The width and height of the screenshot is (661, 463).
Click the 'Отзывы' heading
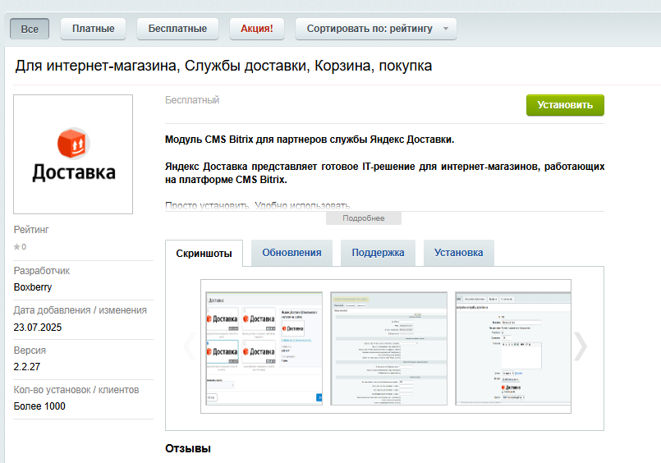(188, 449)
